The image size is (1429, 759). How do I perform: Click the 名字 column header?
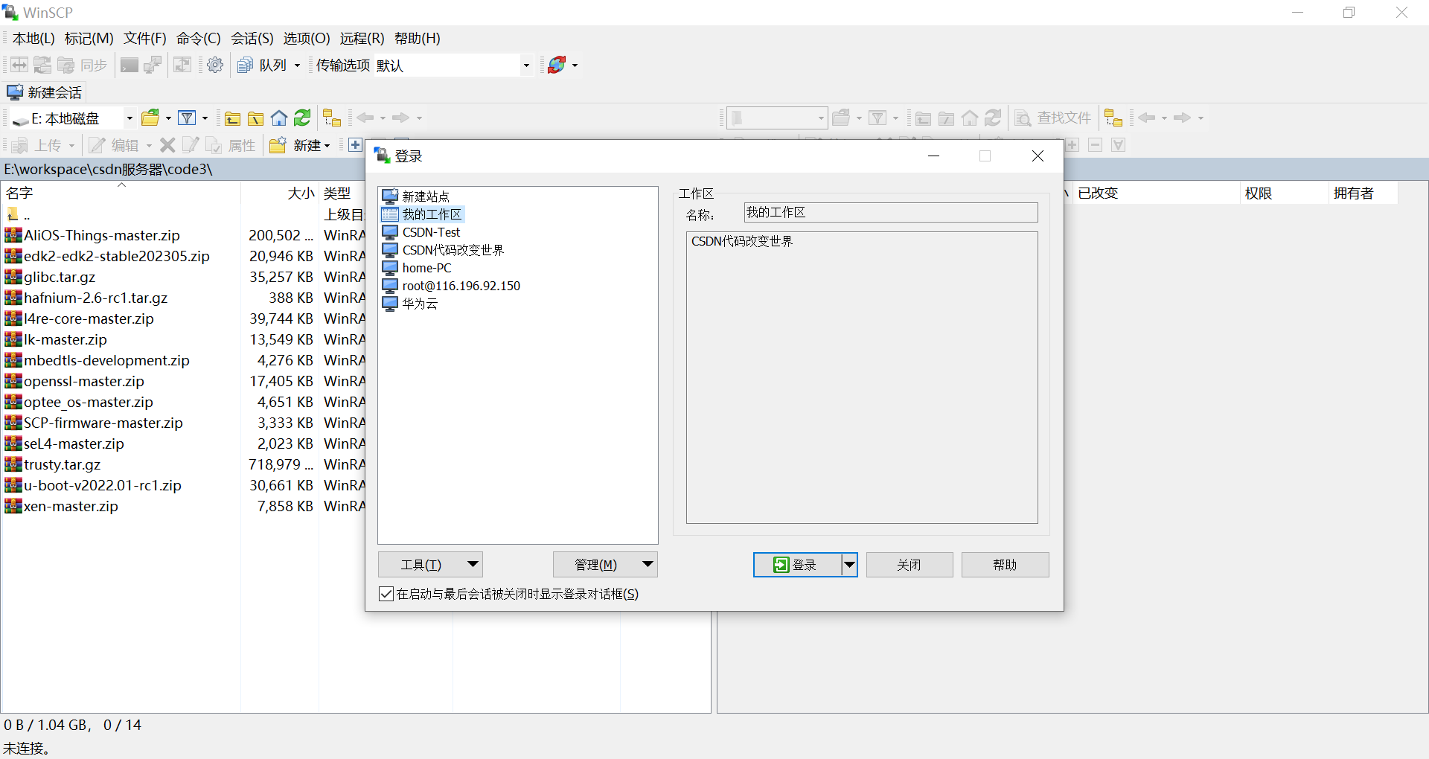(x=121, y=193)
